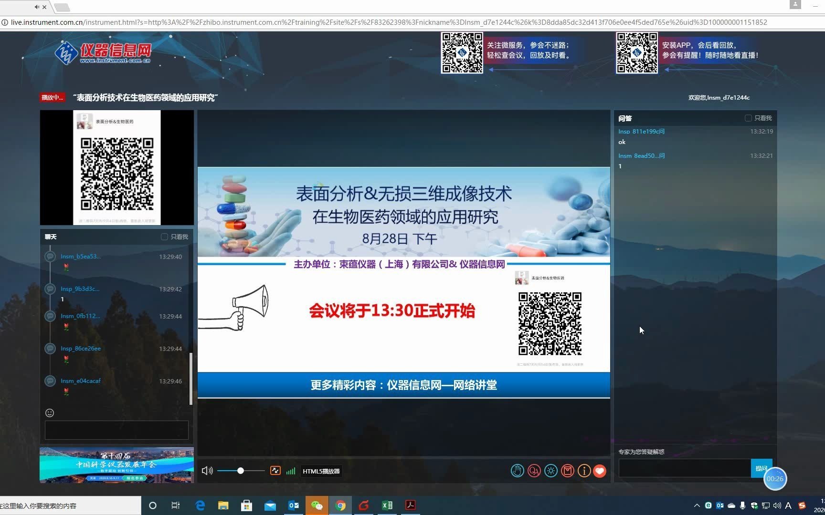The height and width of the screenshot is (515, 825).
Task: Open Microsoft Edge from taskbar
Action: (x=200, y=505)
